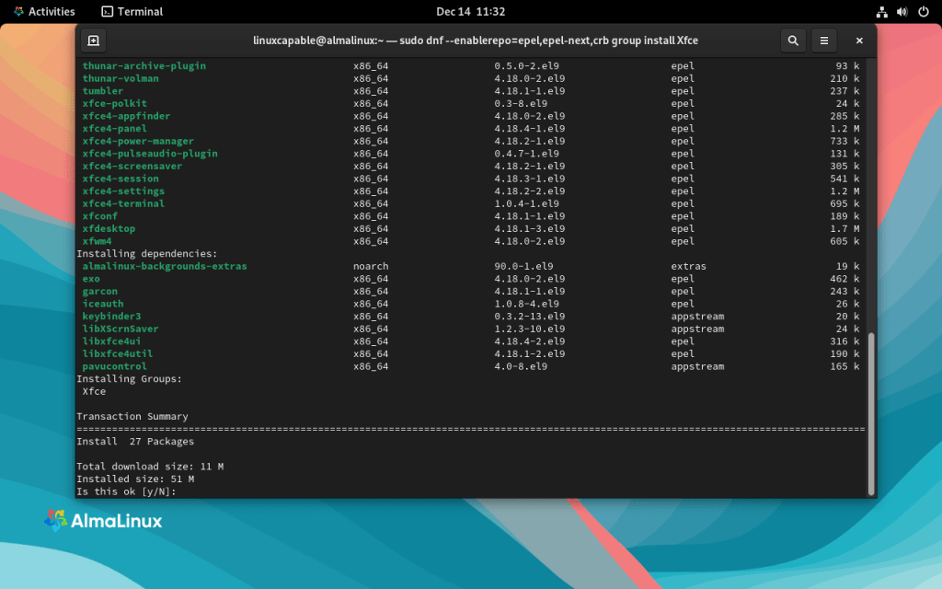Click version 90.0-1.el9
The image size is (942, 589).
pyautogui.click(x=523, y=266)
